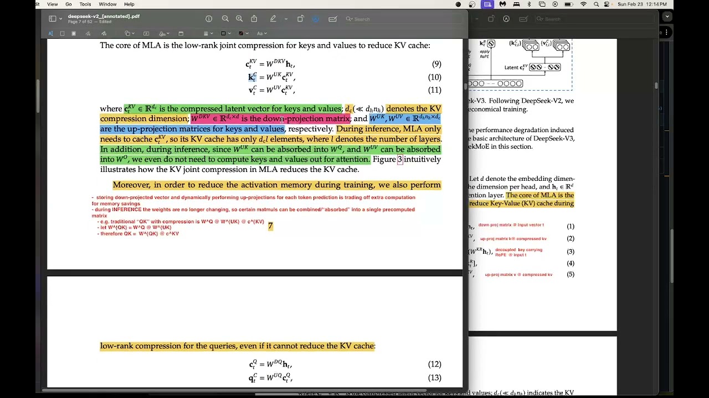Zoom in the PDF page
Image resolution: width=709 pixels, height=398 pixels.
point(239,19)
